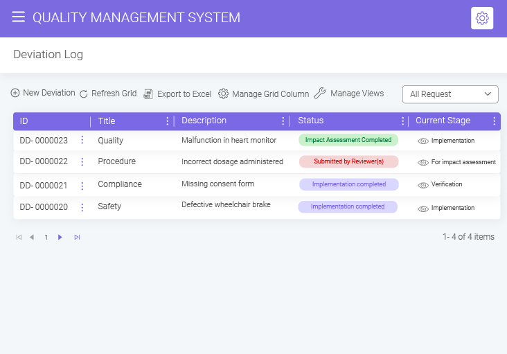Click the '1- 4 of 4 items' counter
Viewport: 507px width, 354px height.
[468, 237]
